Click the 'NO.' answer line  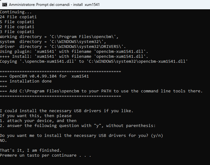tap(3, 141)
